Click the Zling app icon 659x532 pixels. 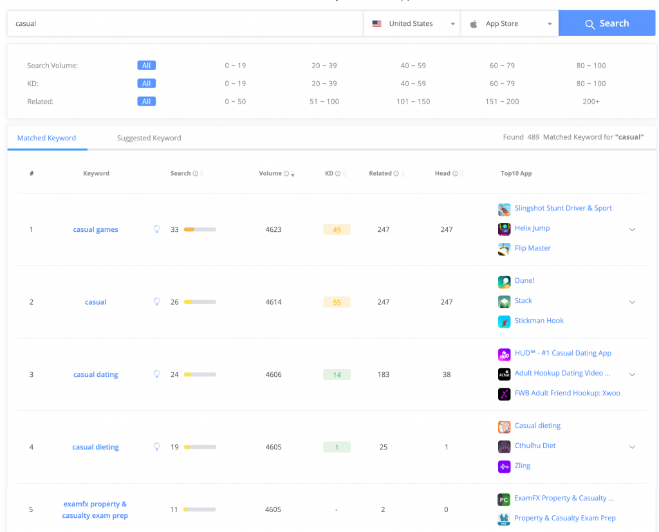click(504, 466)
